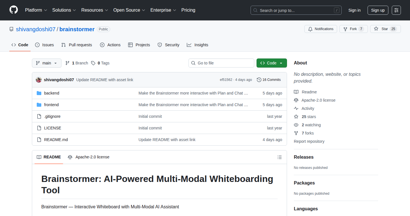Switch to the Insights tab
Viewport: 410px width, 216px height.
click(198, 45)
